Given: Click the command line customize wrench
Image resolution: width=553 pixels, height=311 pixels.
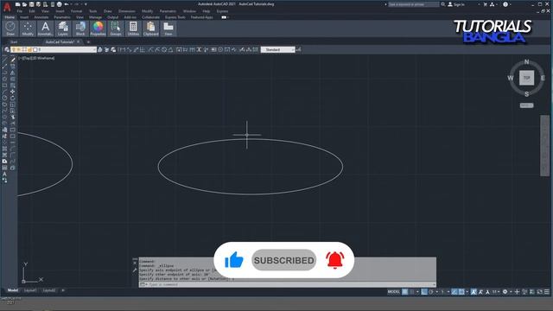Looking at the screenshot, I should pos(135,270).
